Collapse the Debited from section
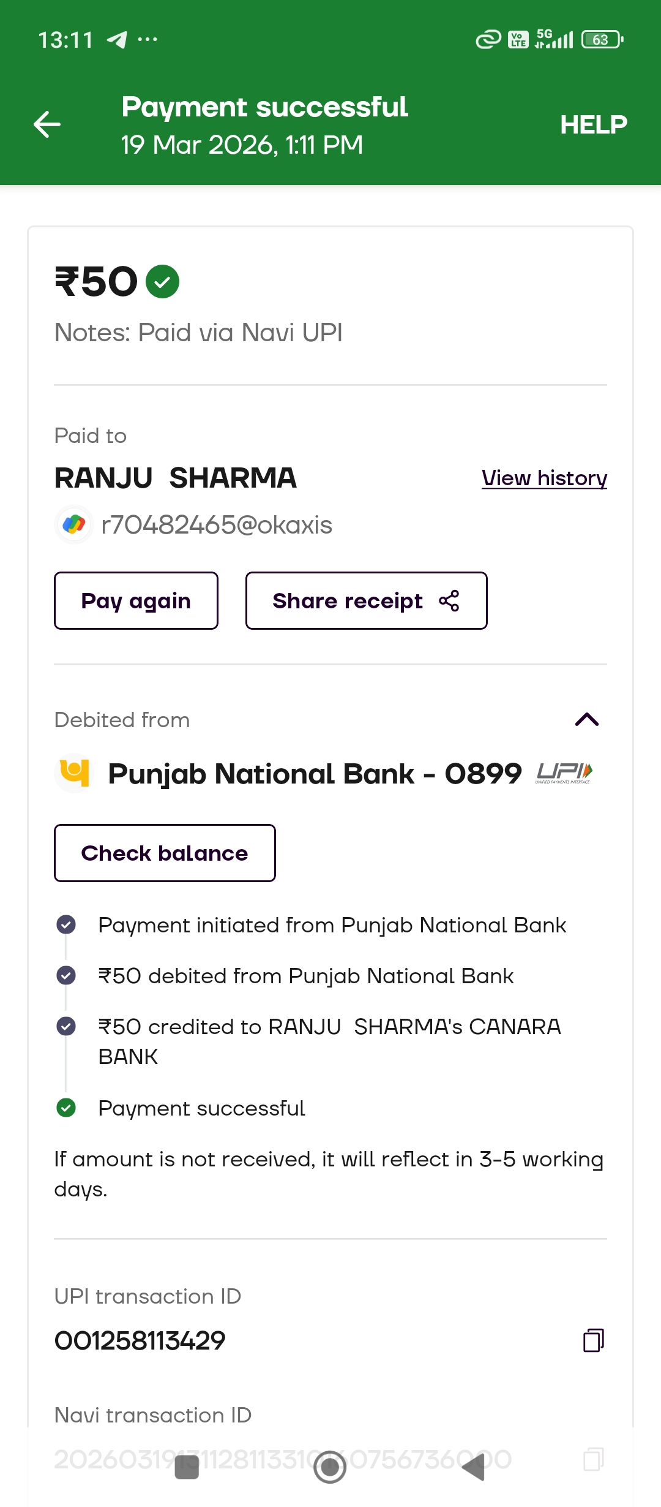 587,719
